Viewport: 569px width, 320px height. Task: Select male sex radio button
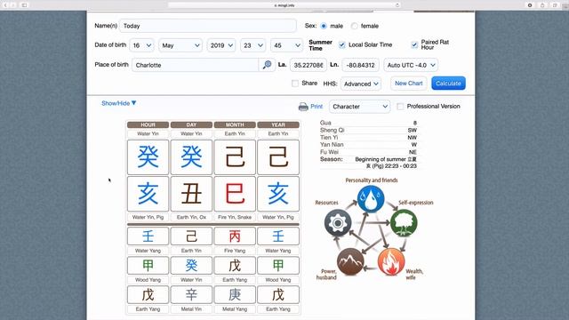pyautogui.click(x=324, y=26)
